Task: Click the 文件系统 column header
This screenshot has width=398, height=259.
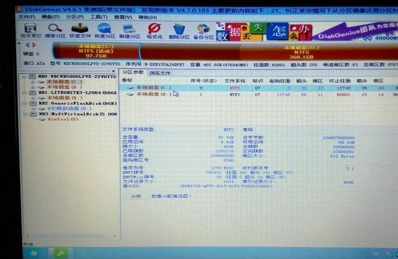Action: (235, 81)
